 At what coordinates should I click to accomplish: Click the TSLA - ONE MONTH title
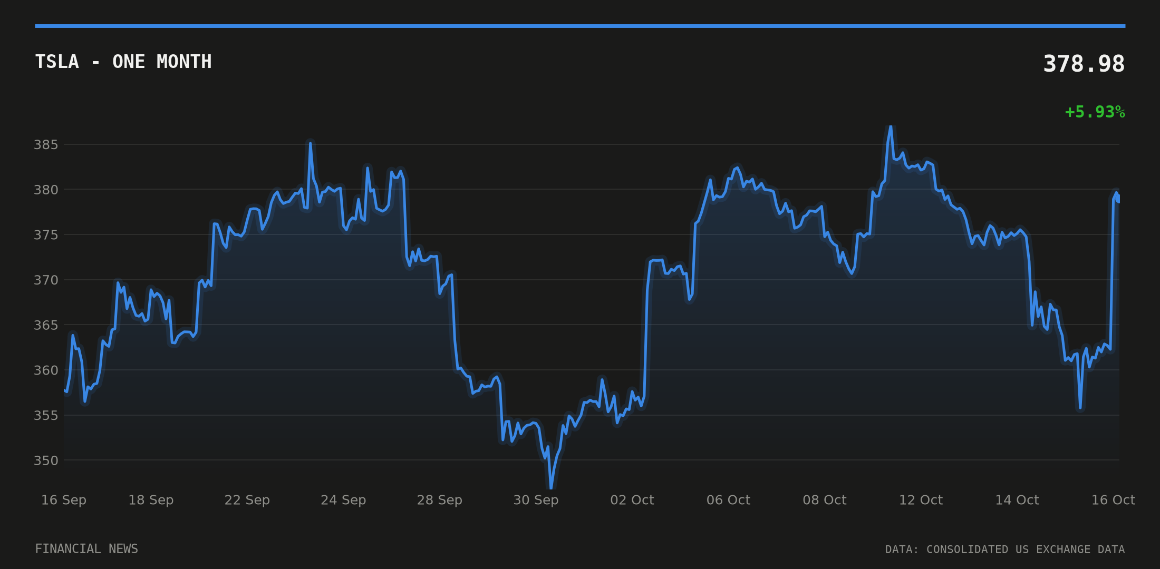point(123,62)
